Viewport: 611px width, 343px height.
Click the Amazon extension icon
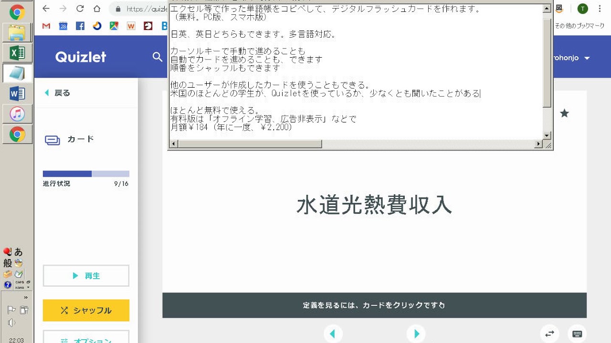click(x=559, y=9)
